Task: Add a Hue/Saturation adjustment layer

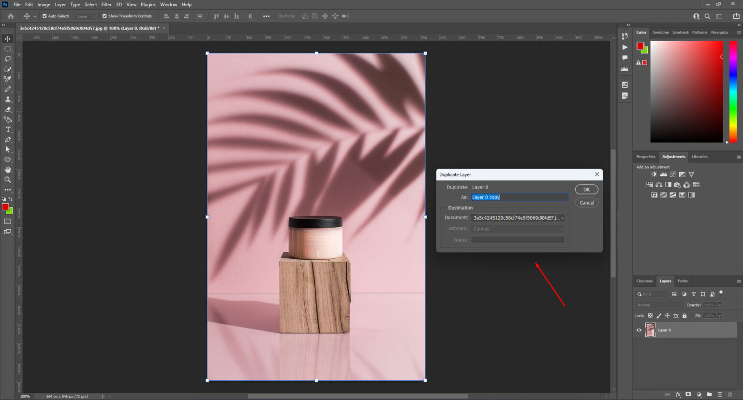Action: [650, 184]
